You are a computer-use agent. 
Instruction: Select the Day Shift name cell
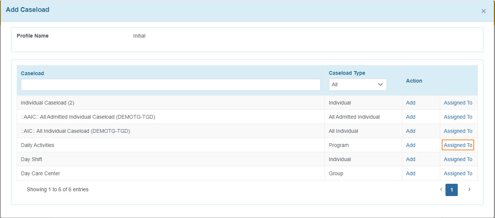pos(171,159)
